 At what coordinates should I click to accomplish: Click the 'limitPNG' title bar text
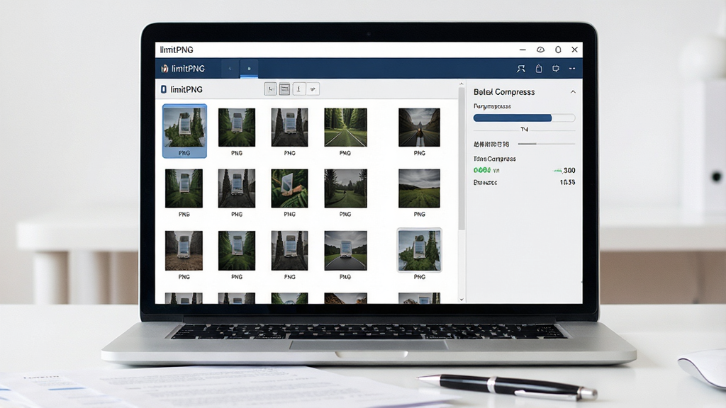[177, 50]
